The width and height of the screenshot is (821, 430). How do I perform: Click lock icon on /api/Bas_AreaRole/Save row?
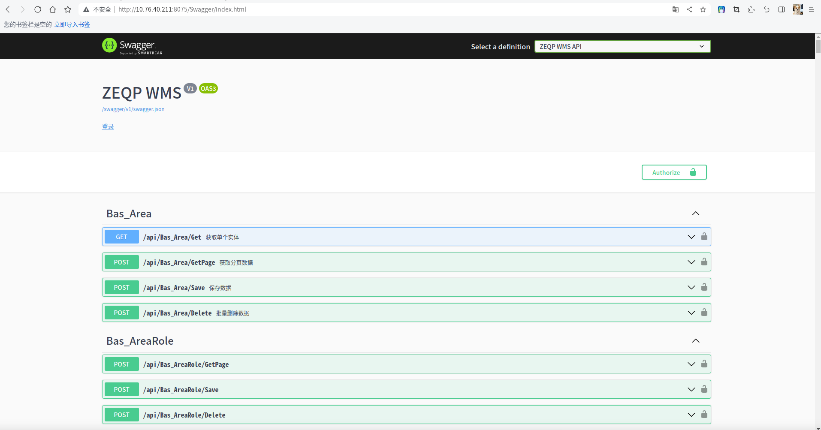704,389
